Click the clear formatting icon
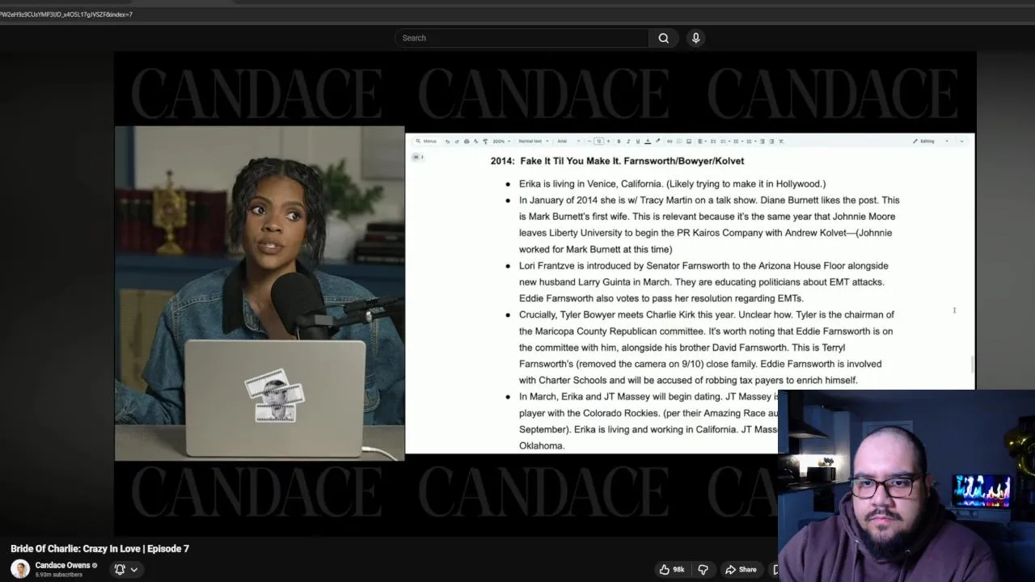 (781, 141)
